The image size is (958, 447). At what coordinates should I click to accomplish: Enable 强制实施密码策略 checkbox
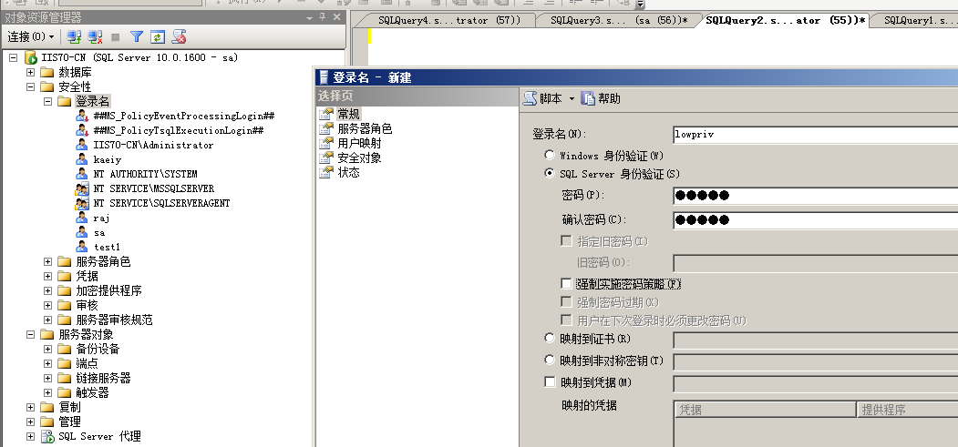tap(567, 284)
